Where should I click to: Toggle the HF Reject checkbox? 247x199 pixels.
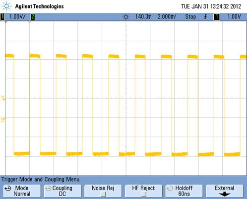pos(143,194)
